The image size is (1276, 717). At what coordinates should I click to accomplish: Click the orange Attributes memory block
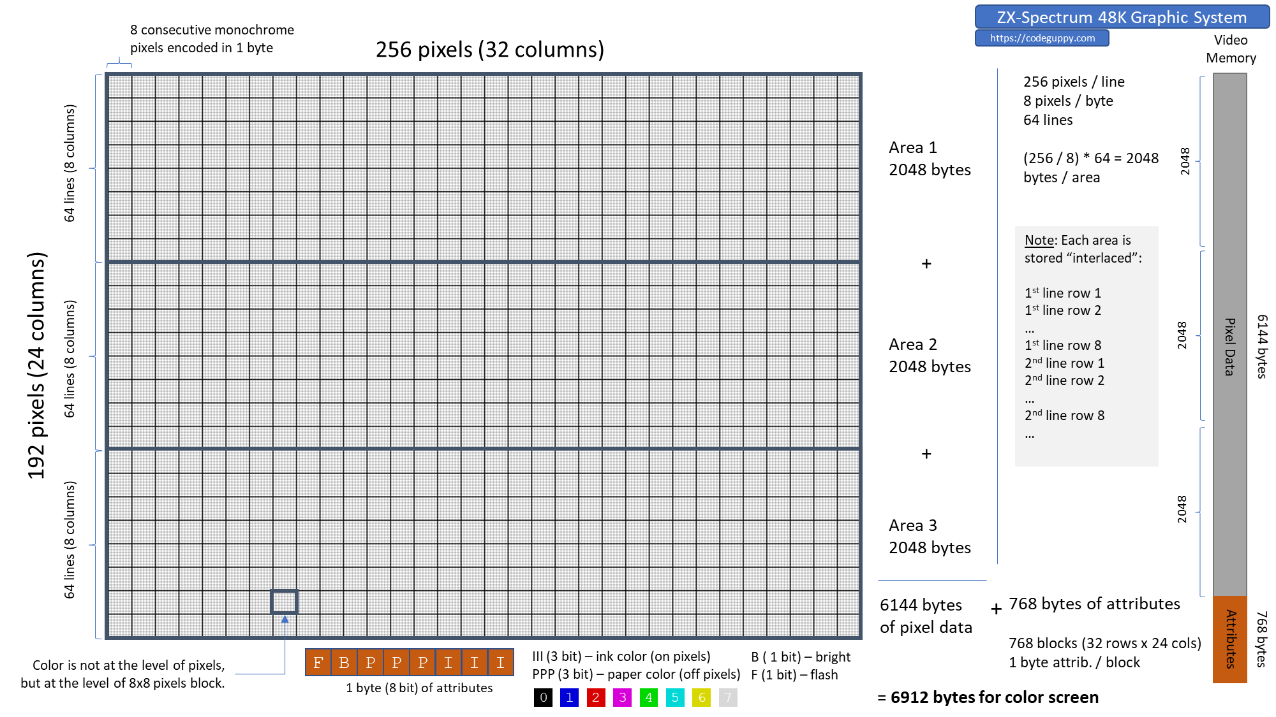(1229, 639)
